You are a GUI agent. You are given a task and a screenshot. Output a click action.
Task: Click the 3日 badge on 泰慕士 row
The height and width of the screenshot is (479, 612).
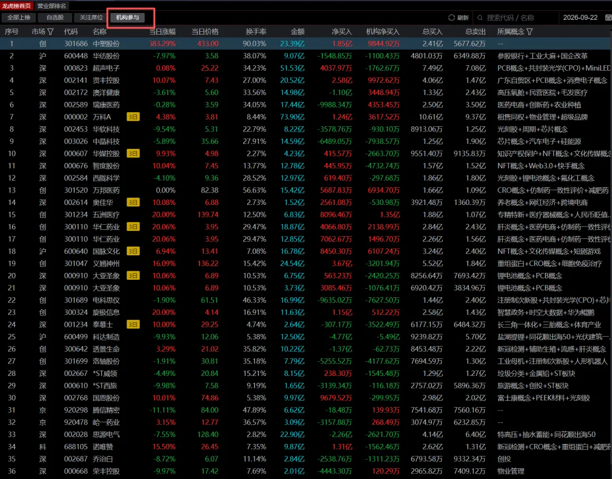tap(133, 324)
